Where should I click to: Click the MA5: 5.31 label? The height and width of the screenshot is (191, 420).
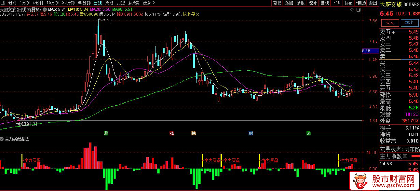(57, 9)
